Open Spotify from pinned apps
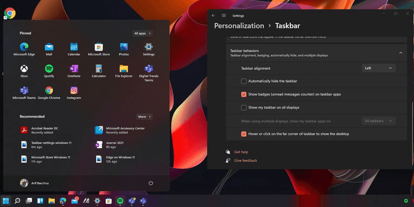This screenshot has width=414, height=207. tap(49, 71)
